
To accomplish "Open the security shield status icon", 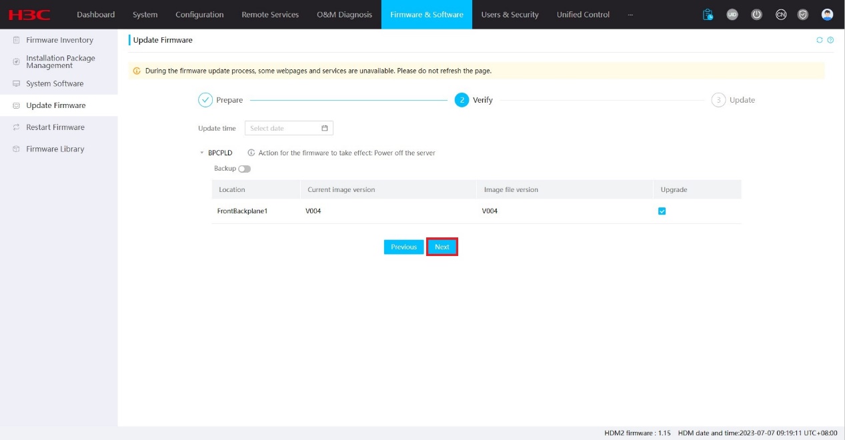I will point(803,15).
